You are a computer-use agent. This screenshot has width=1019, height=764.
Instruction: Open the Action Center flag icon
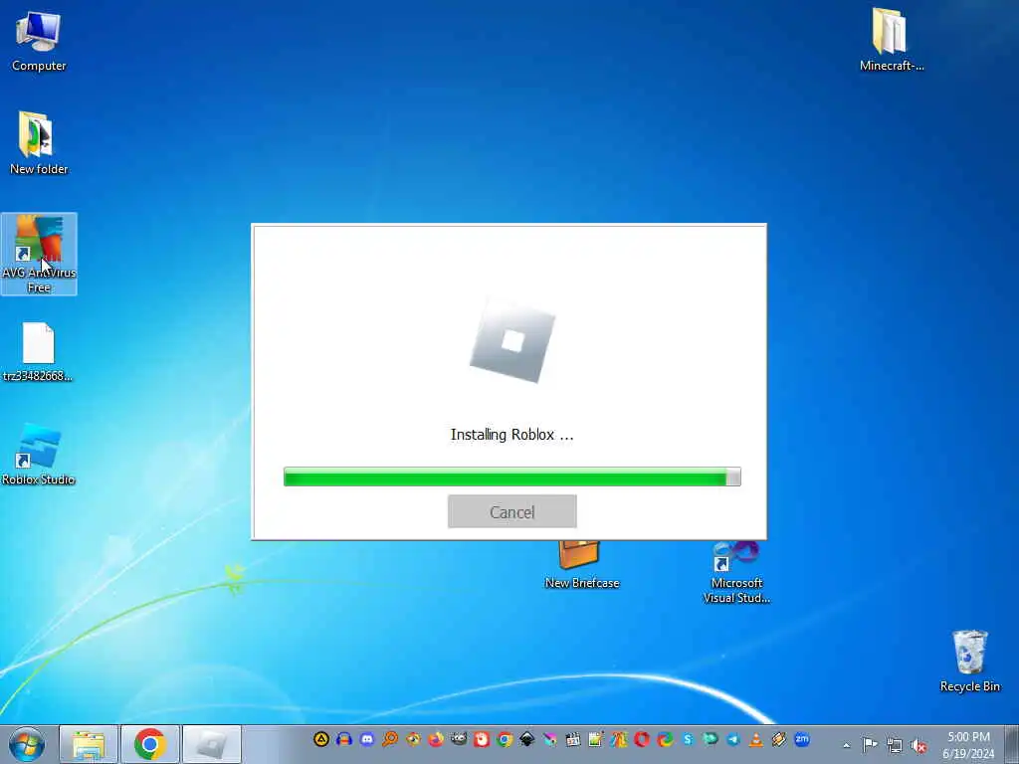(x=870, y=744)
